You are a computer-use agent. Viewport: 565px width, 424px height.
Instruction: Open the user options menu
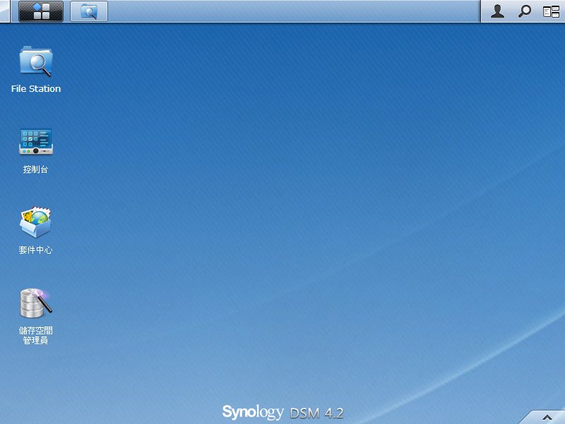(498, 11)
